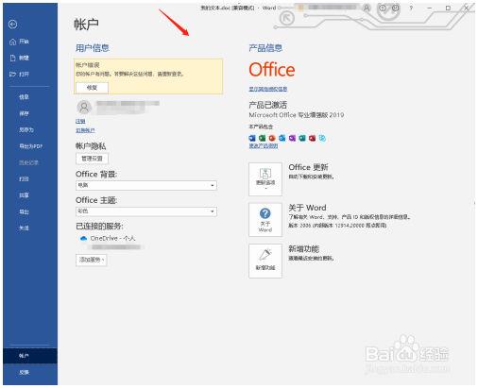Click the 产品已激活 status text
This screenshot has width=478, height=388.
267,105
